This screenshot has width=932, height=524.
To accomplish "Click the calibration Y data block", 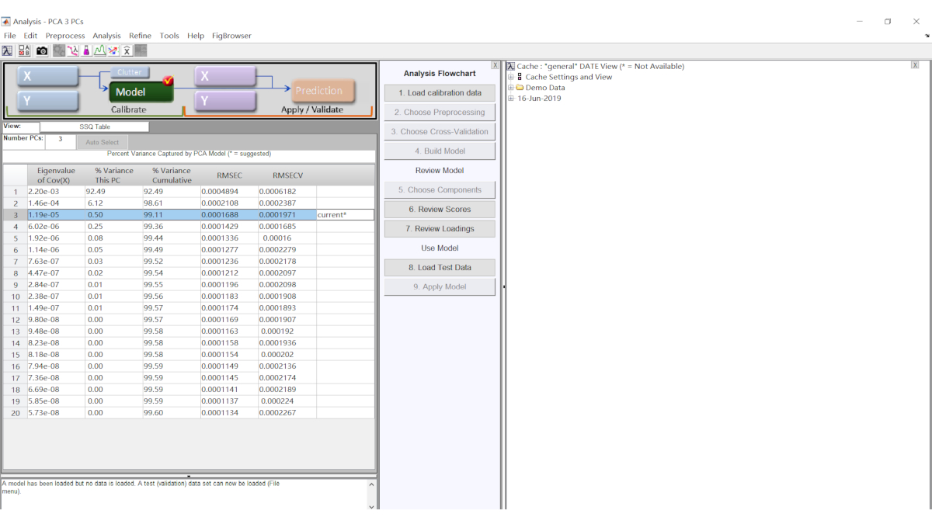I will click(x=48, y=101).
